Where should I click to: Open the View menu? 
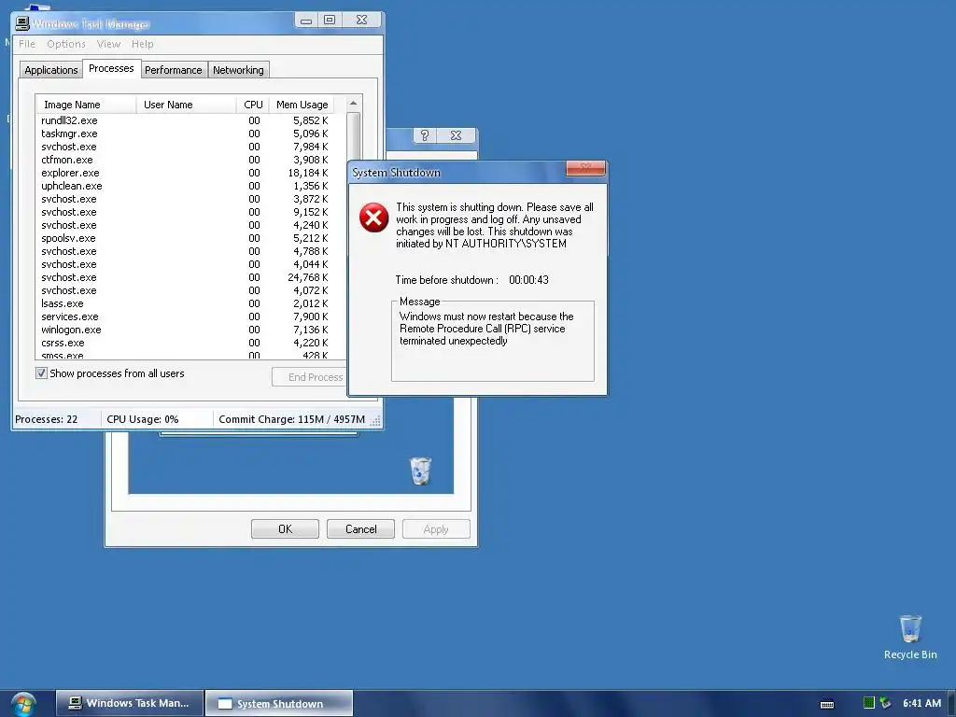tap(108, 44)
